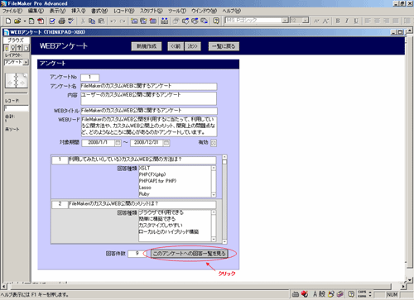This screenshot has height=300, width=414.
Task: Open the レイアウト layout selector dropdown
Action: click(x=26, y=63)
